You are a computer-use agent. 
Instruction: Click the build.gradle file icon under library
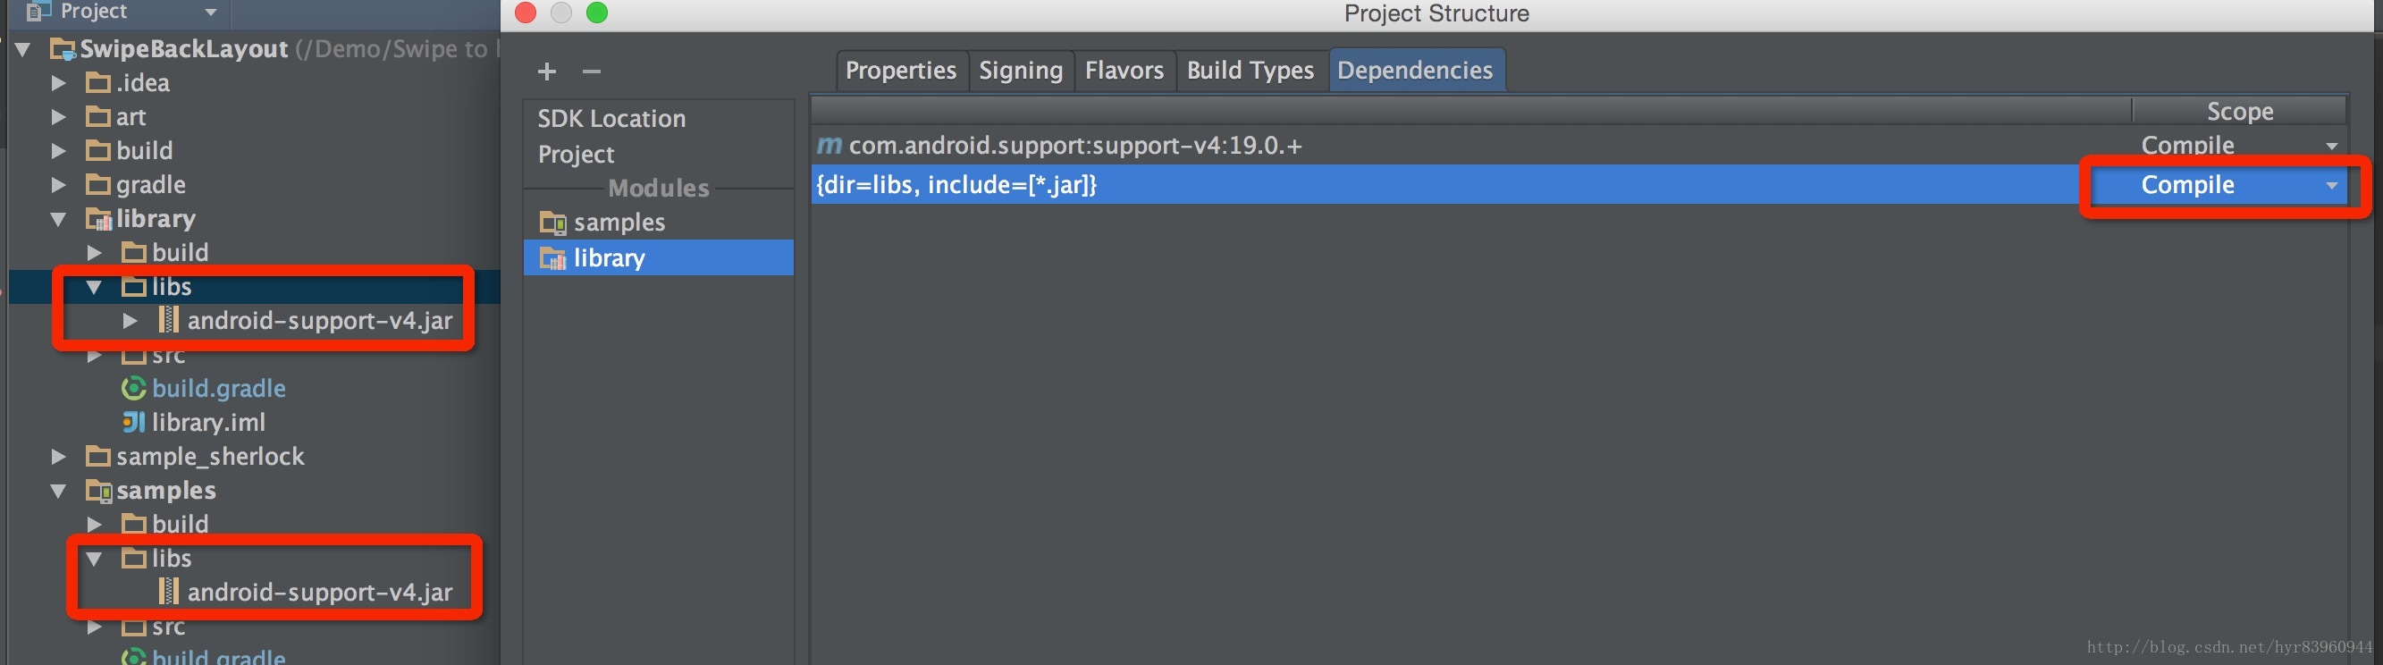pos(134,389)
